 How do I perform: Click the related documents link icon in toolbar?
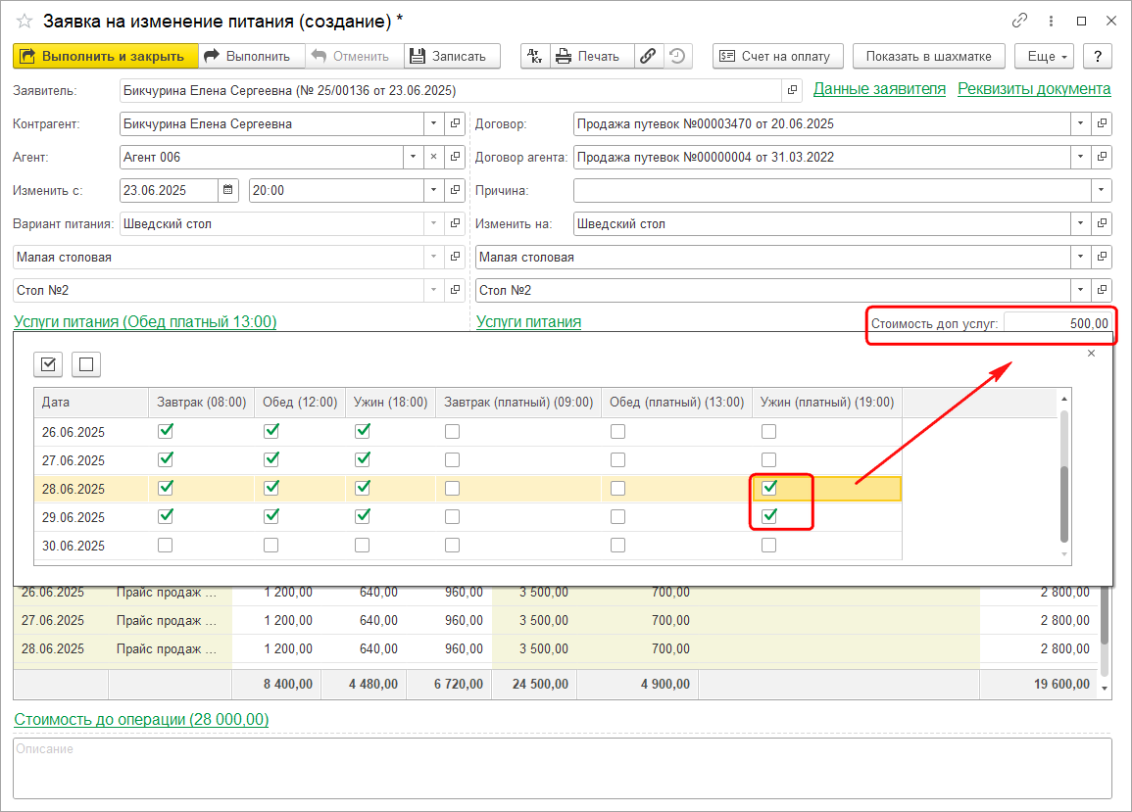click(648, 56)
